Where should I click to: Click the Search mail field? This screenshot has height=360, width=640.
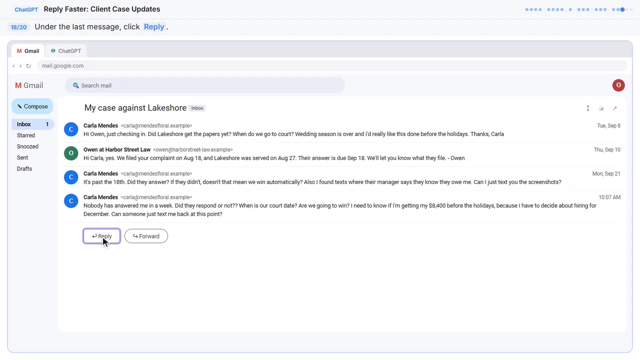click(x=205, y=85)
